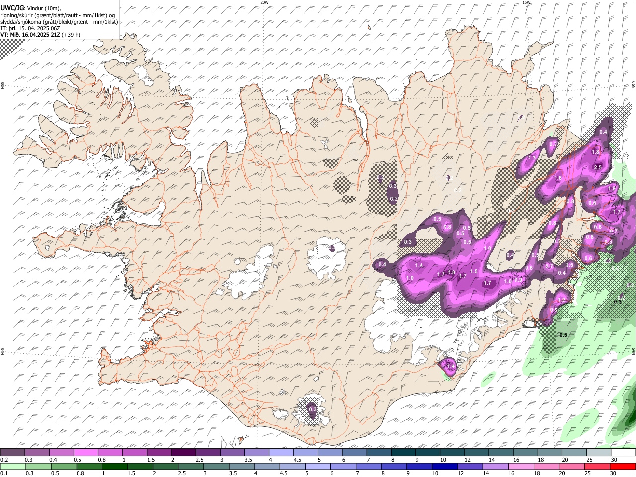This screenshot has height=477, width=636.
Task: Pick the 2 darkest-purple swatch in the snow scale
Action: click(183, 453)
